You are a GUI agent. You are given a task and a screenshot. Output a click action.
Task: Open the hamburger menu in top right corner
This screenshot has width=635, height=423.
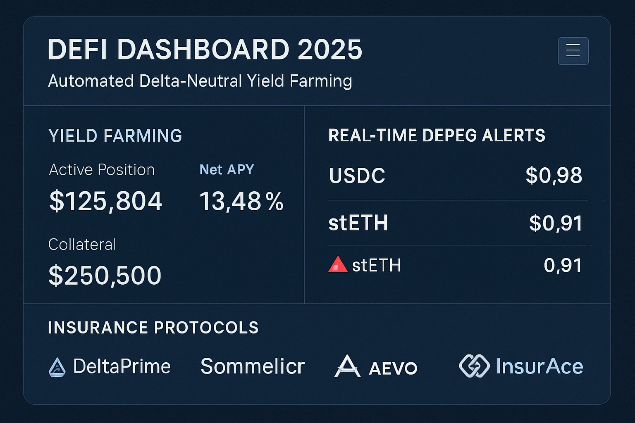[573, 50]
